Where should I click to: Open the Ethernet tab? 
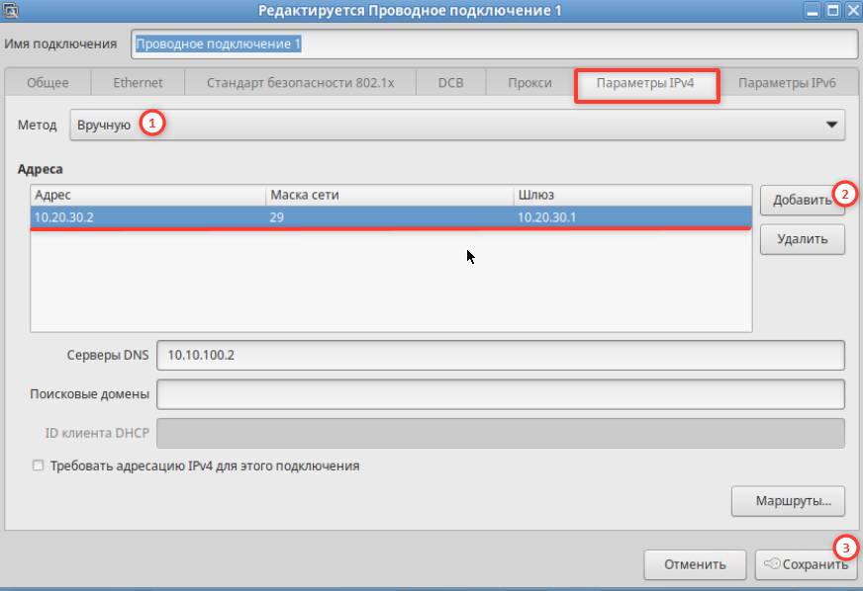[138, 83]
